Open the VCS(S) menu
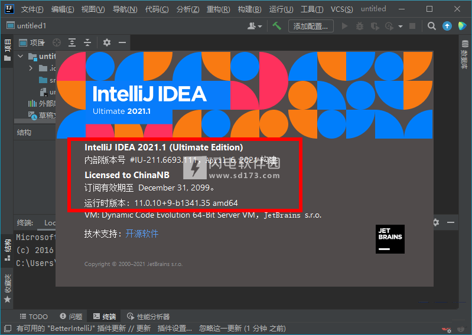472x335 pixels. pyautogui.click(x=341, y=9)
